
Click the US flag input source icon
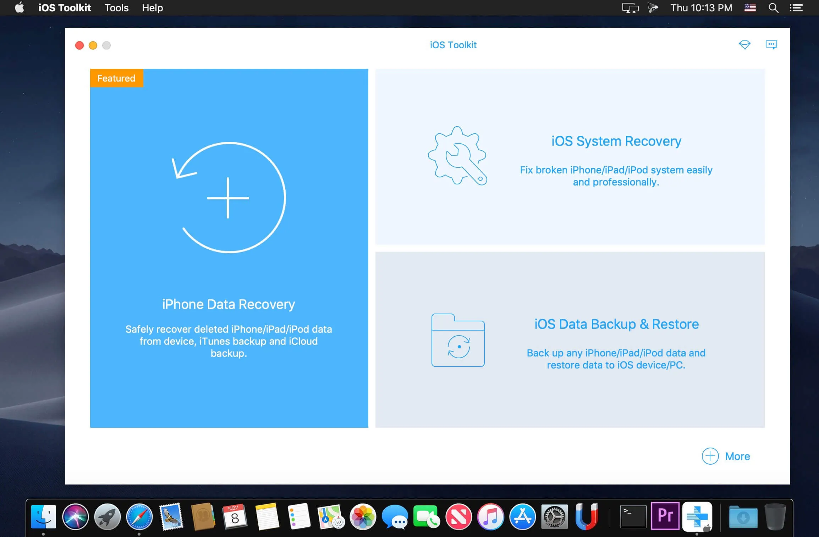click(x=750, y=7)
